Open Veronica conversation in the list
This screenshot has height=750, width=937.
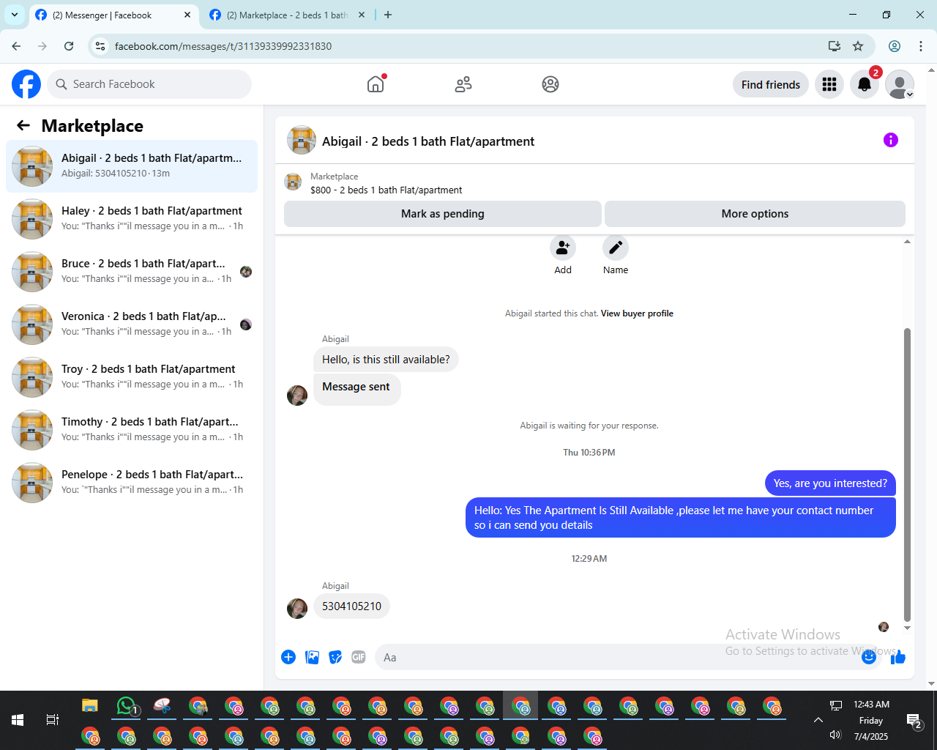click(x=132, y=324)
